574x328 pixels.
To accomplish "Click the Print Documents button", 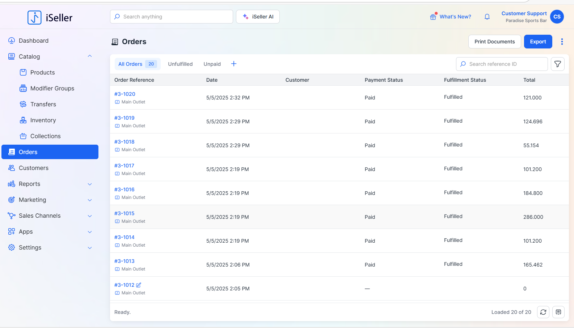I will (x=494, y=42).
